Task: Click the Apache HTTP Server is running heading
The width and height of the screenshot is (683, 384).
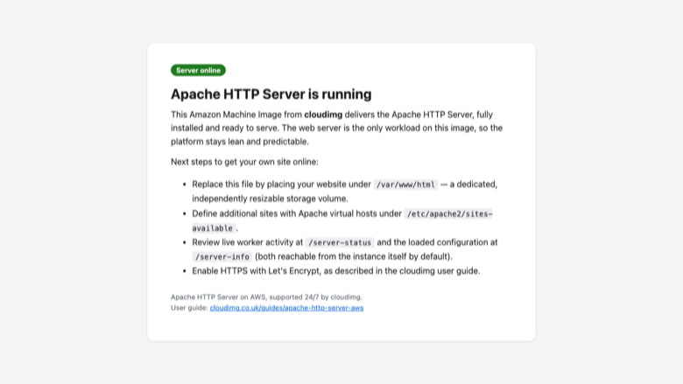Action: 271,94
